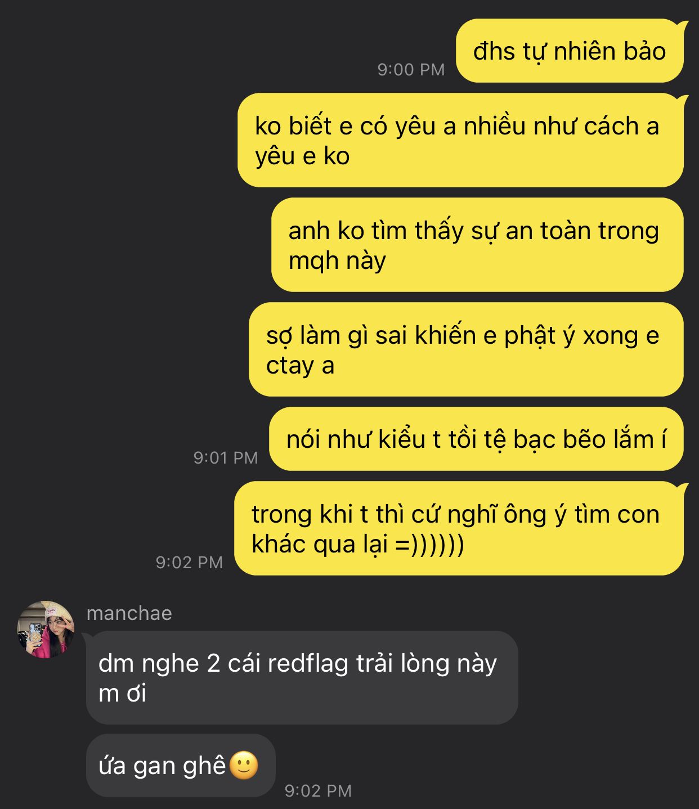699x809 pixels.
Task: Select message 'anh ko tìm thấy sự an toàn'
Action: [477, 245]
